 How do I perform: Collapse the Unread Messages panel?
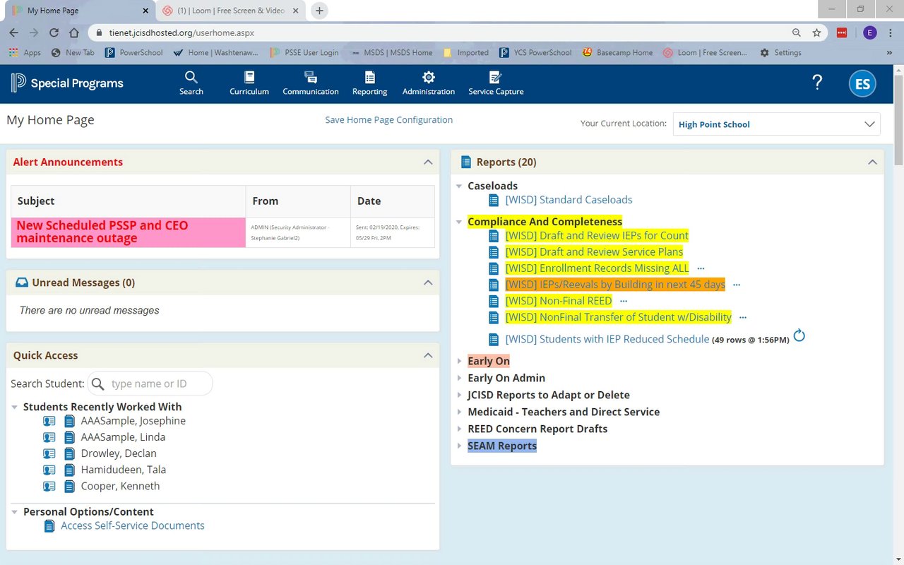click(428, 282)
